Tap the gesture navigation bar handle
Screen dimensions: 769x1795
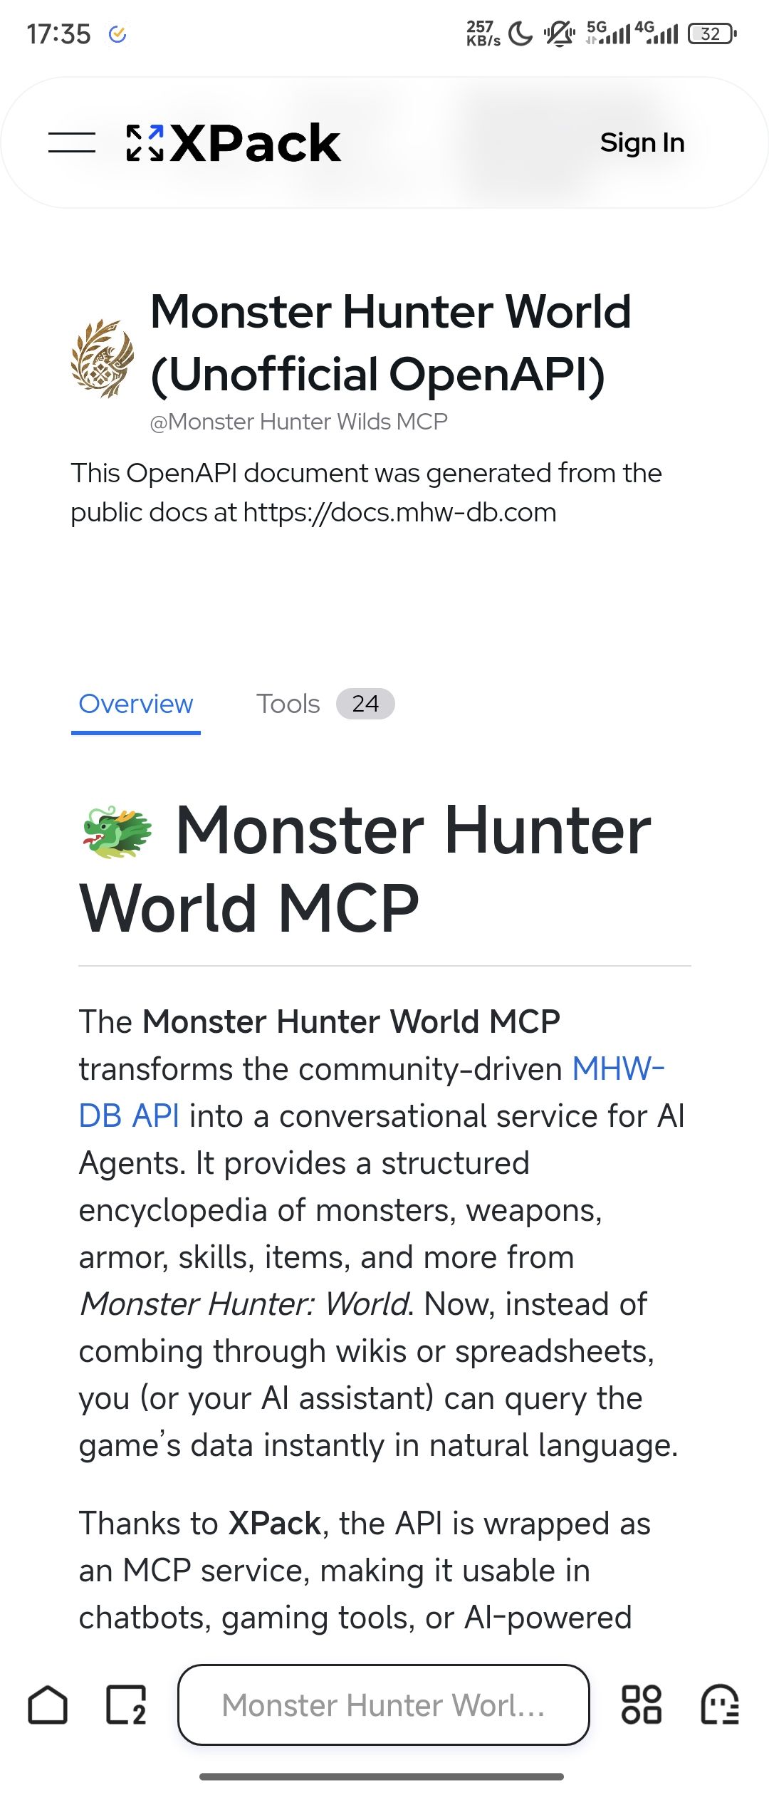tap(382, 1776)
